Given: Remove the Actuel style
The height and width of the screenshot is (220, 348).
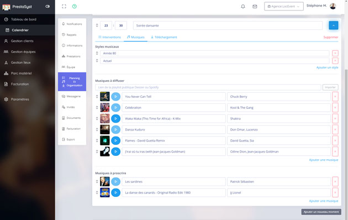Looking at the screenshot, I should click(x=335, y=61).
